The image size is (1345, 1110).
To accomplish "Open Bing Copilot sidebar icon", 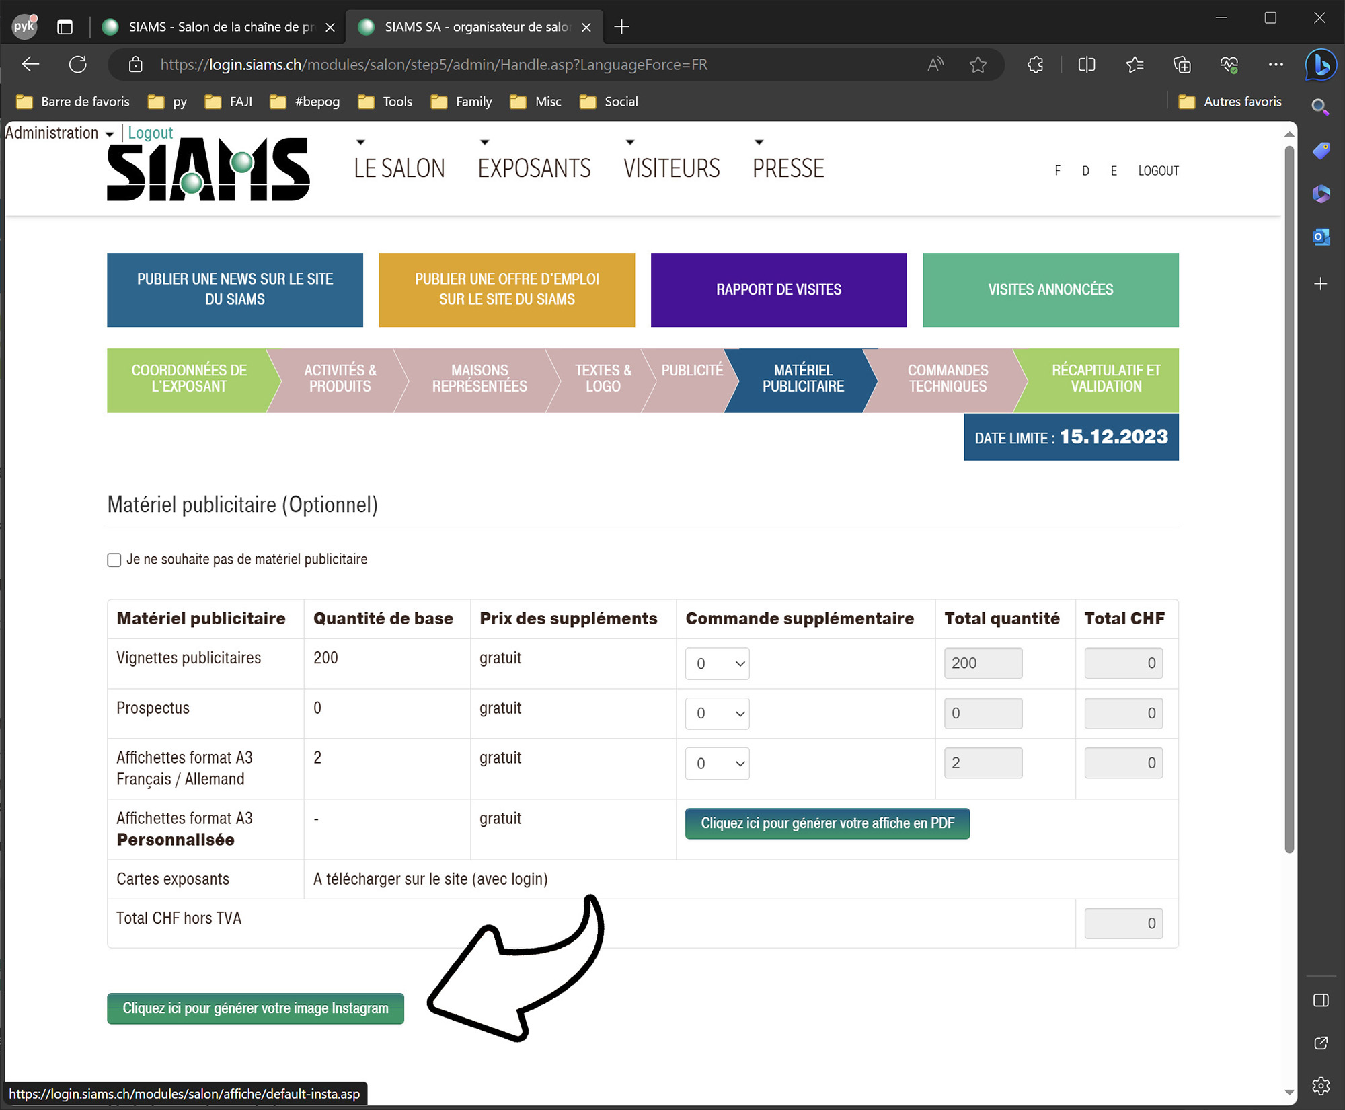I will (x=1321, y=65).
